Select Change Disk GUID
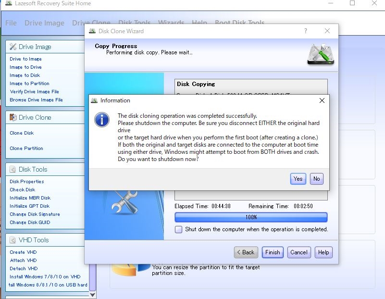This screenshot has width=385, height=299. (30, 223)
